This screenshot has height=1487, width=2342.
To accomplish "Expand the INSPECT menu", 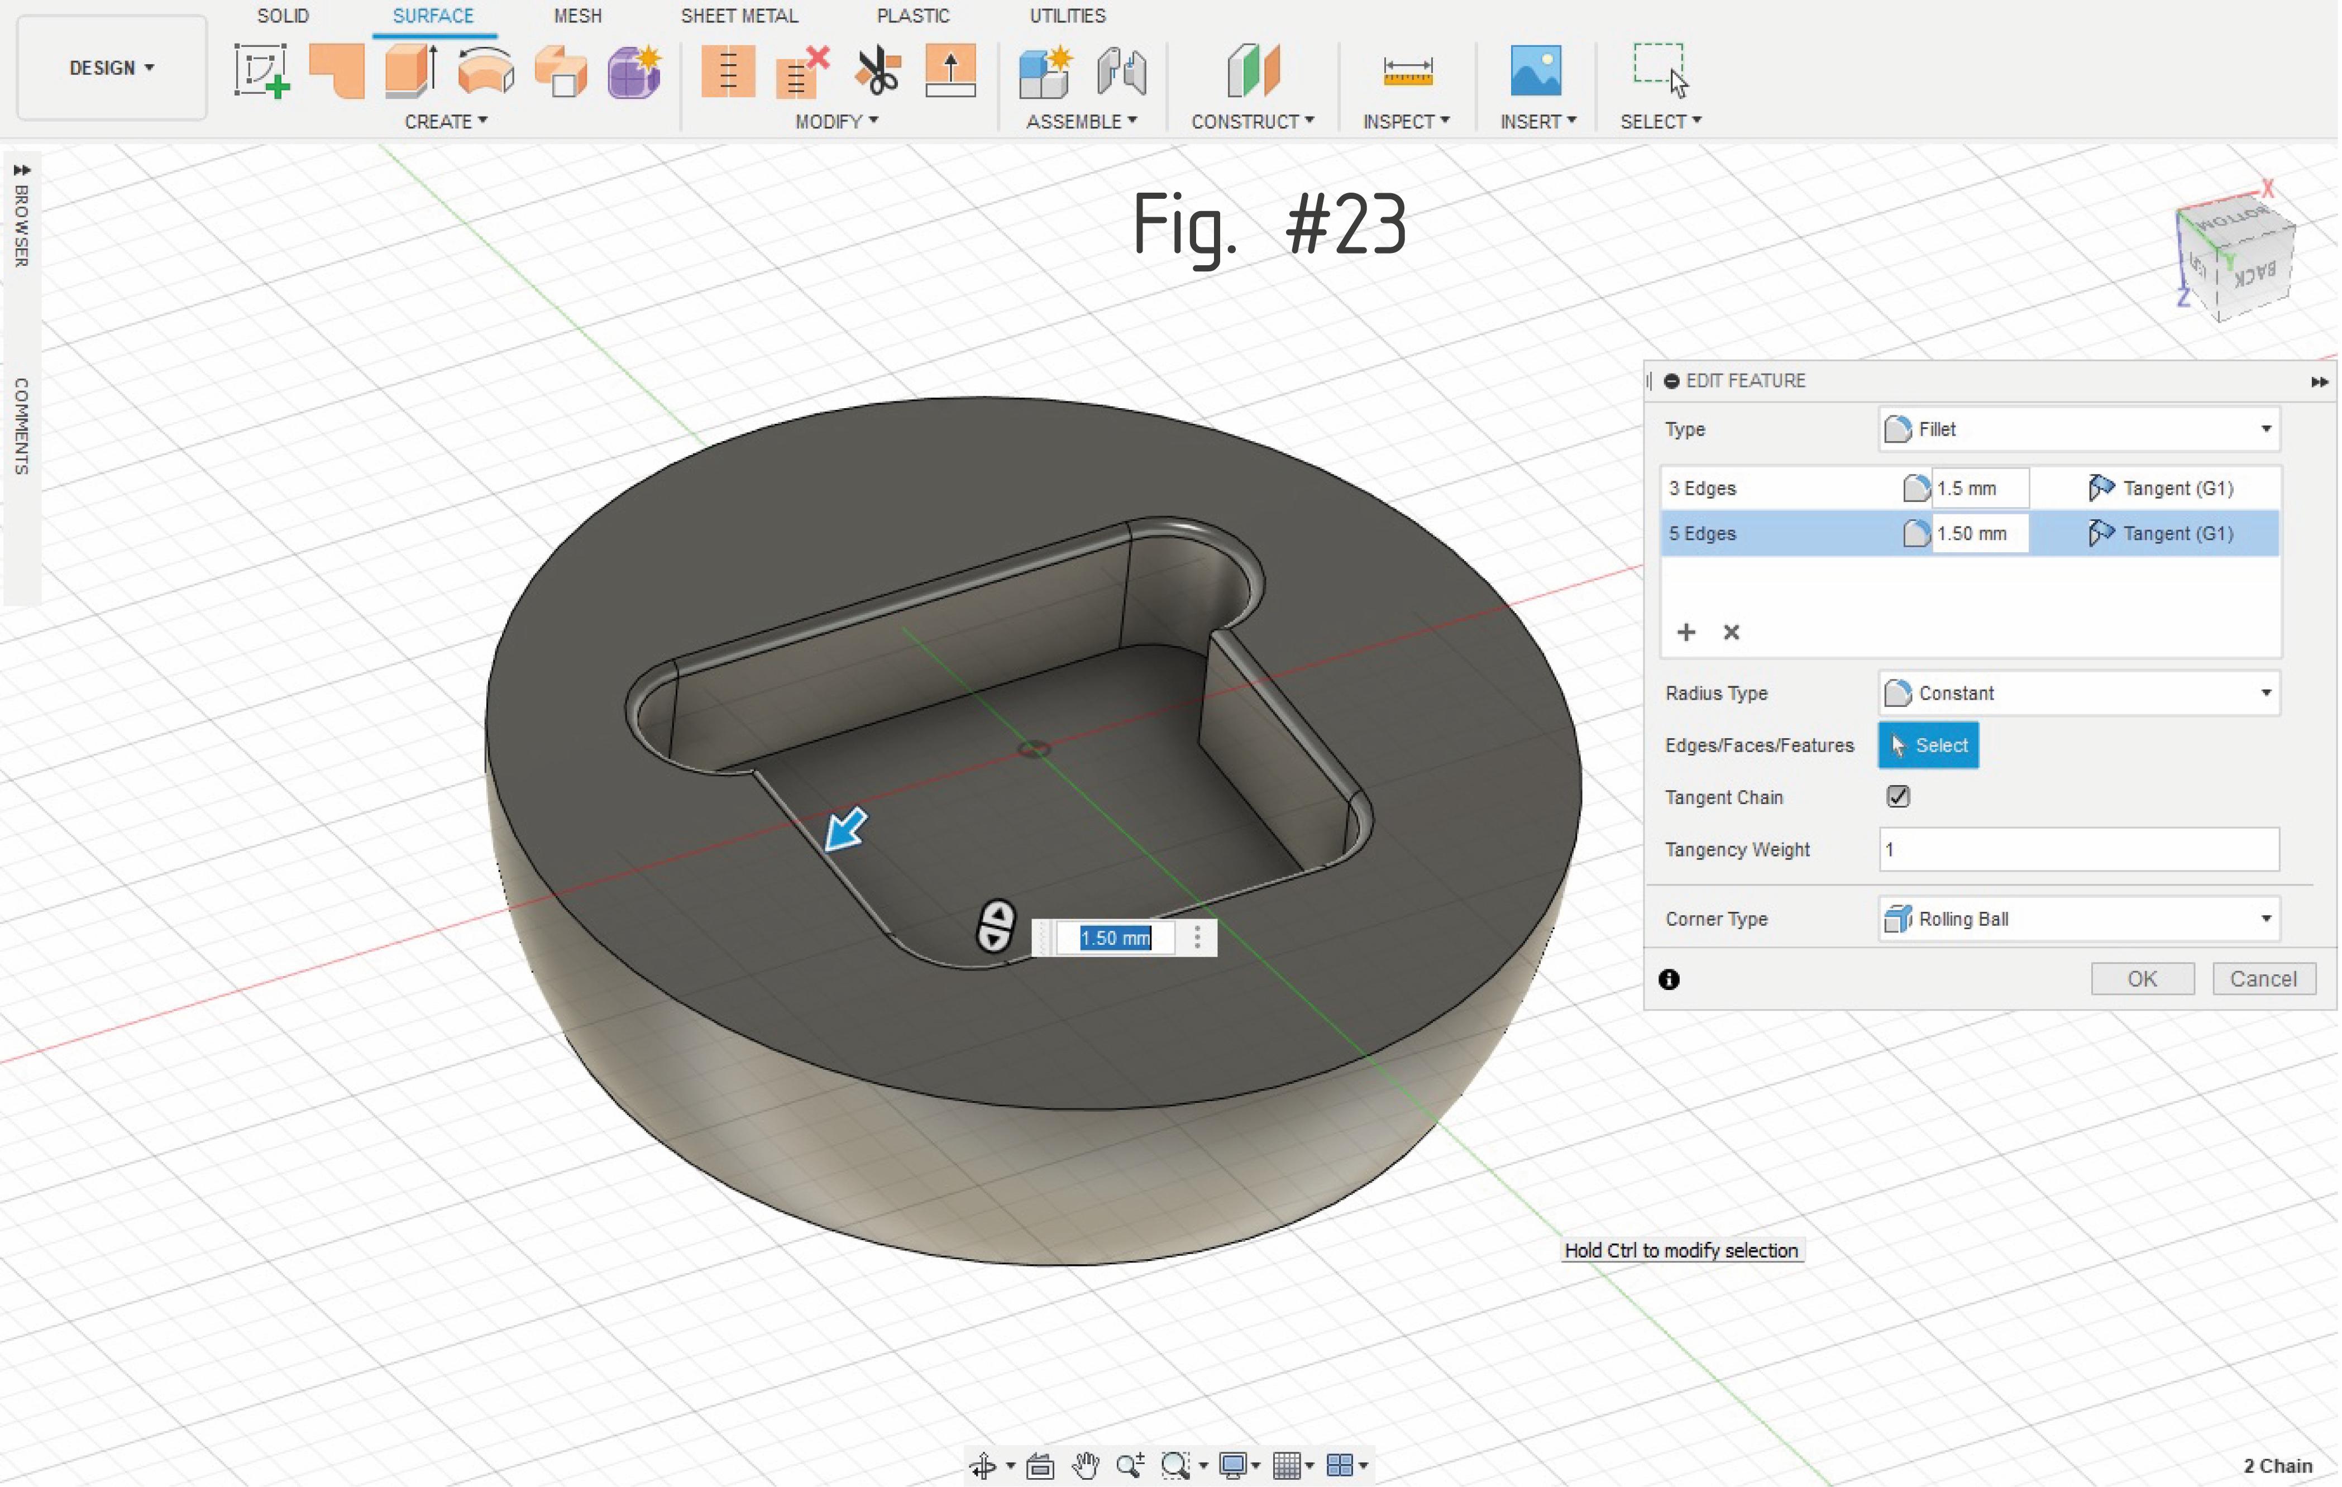I will (1406, 122).
